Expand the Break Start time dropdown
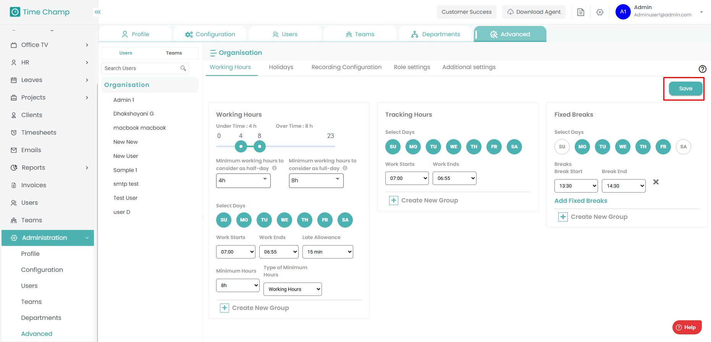This screenshot has width=711, height=342. (576, 186)
